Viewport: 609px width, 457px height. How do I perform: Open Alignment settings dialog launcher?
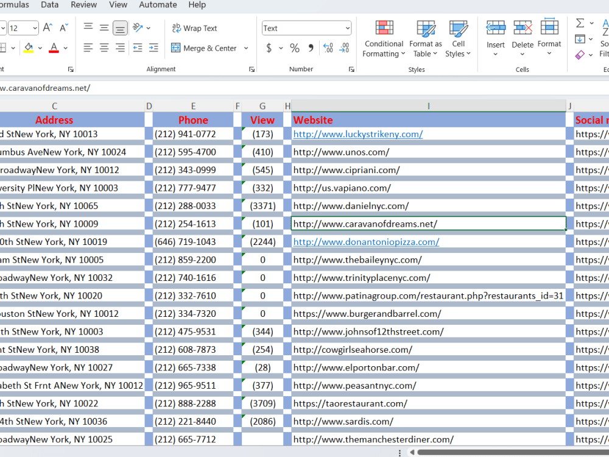click(252, 69)
